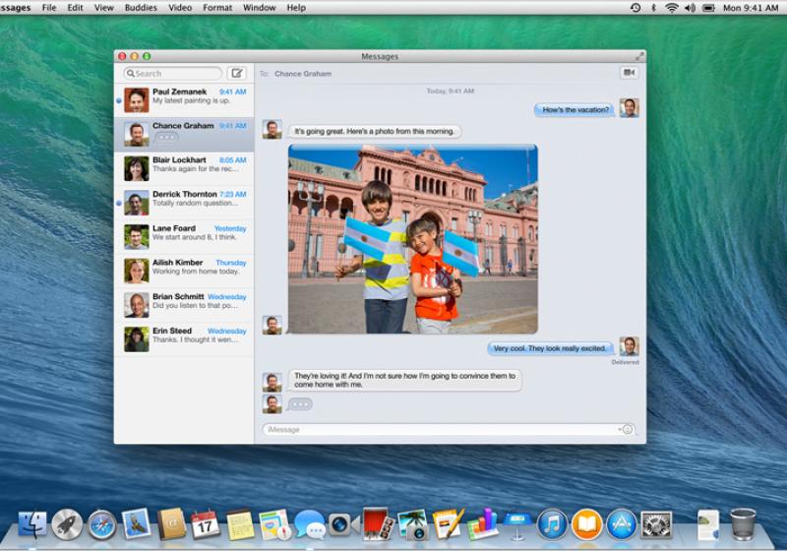Open Brian Schmitt conversation

184,304
